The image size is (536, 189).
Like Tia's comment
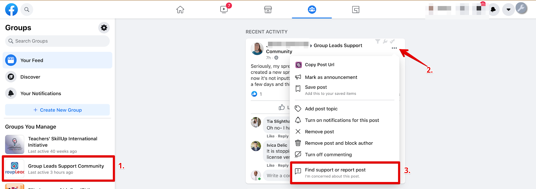[x=270, y=136]
